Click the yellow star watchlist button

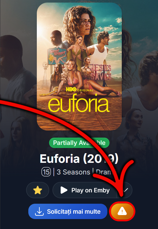click(x=38, y=190)
